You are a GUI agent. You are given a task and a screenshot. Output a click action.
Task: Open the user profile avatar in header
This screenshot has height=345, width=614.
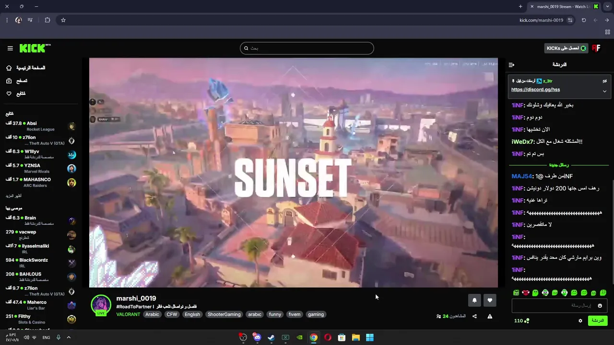click(x=596, y=48)
